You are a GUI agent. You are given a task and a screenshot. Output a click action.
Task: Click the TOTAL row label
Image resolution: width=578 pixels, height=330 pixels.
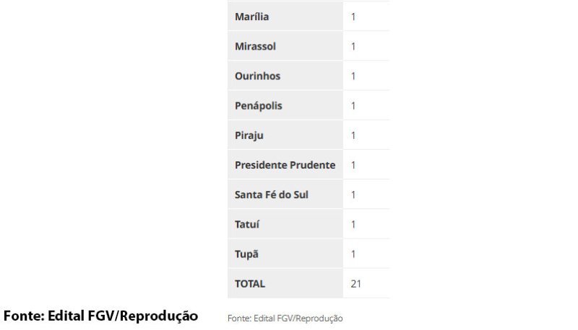[x=250, y=284]
